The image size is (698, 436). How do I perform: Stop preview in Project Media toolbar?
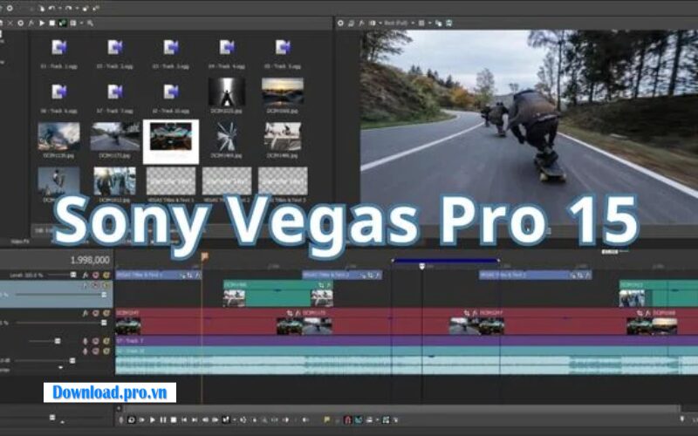click(x=52, y=24)
